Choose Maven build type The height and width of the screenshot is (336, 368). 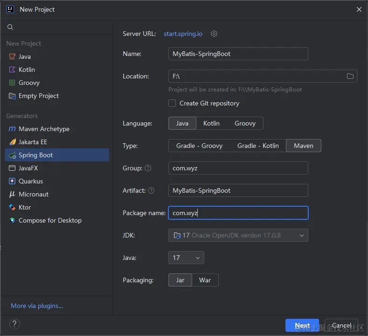tap(304, 146)
